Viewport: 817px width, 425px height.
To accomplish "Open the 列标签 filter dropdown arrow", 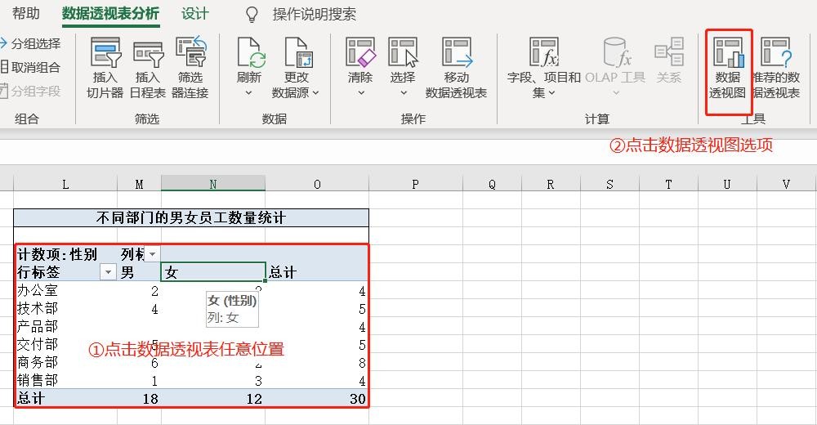I will click(152, 255).
